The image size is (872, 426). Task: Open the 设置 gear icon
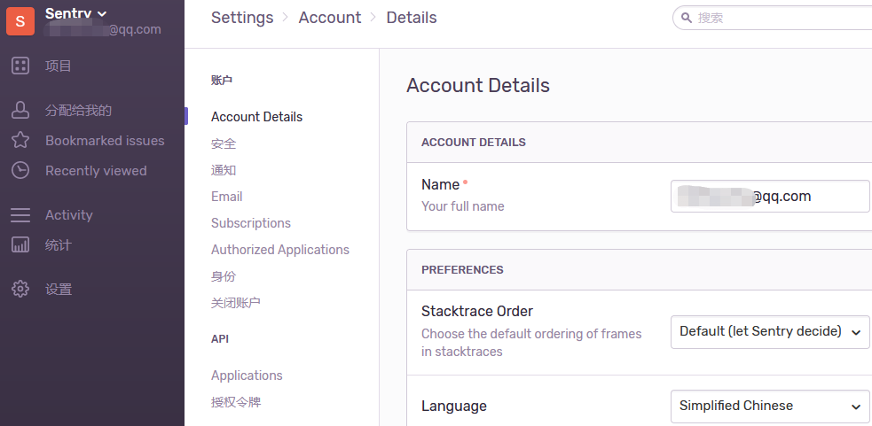click(x=20, y=289)
